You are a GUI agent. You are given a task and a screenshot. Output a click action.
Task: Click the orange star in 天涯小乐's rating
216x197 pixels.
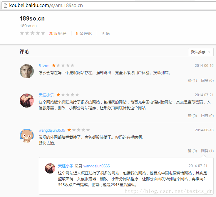click(x=58, y=95)
